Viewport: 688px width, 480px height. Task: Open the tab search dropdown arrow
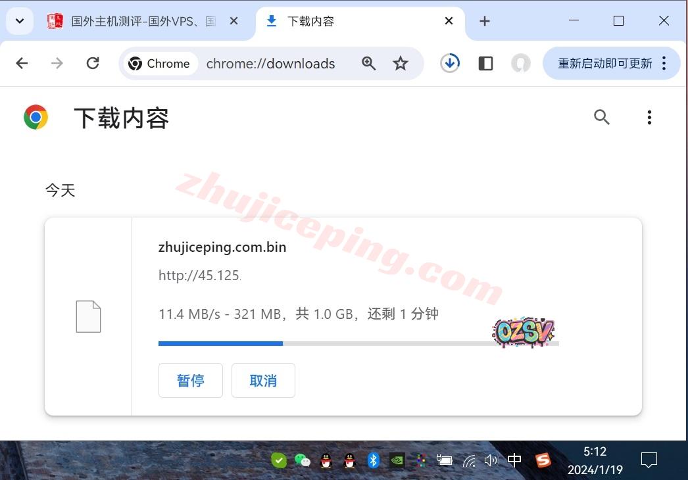(20, 21)
